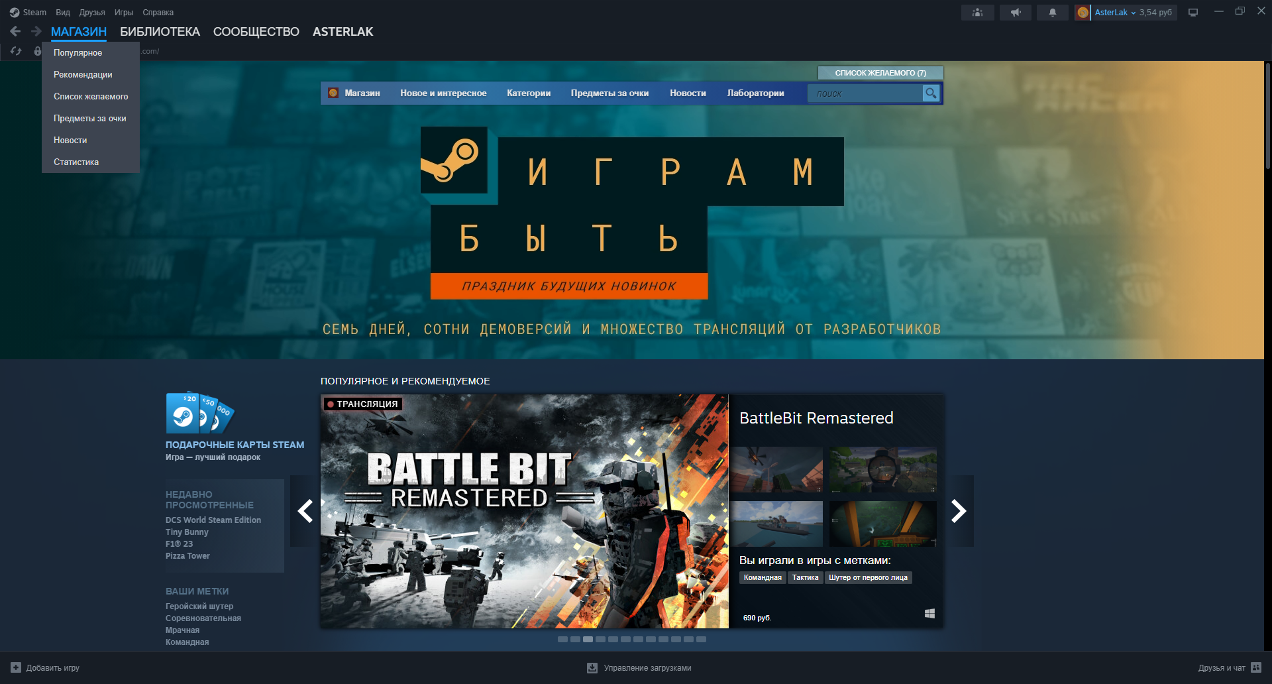Open the ASTERLAK profile tab
Image resolution: width=1272 pixels, height=684 pixels.
tap(343, 32)
